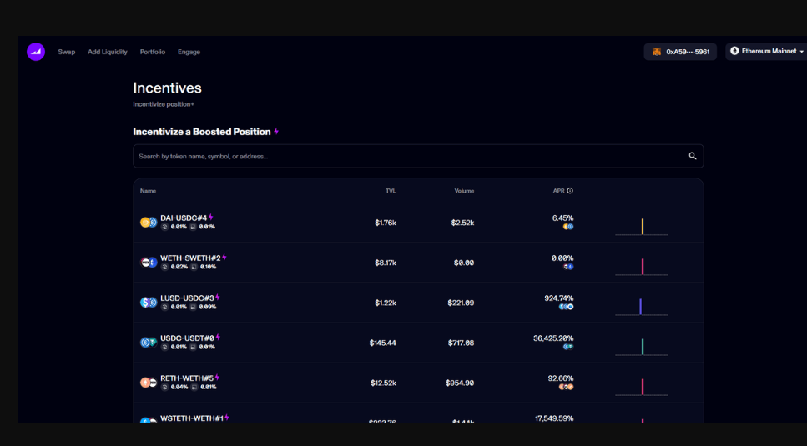
Task: Click the TVL column header
Action: coord(391,191)
